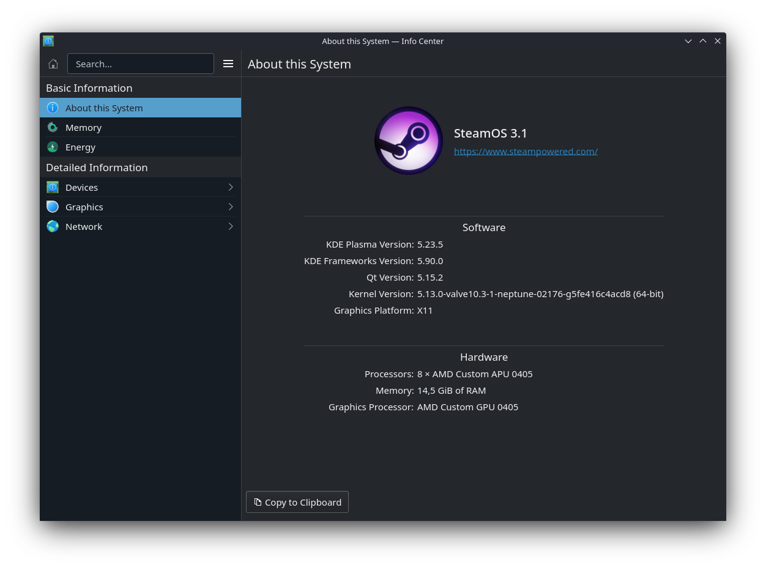The image size is (766, 568).
Task: Click the home icon beside search
Action: click(53, 64)
